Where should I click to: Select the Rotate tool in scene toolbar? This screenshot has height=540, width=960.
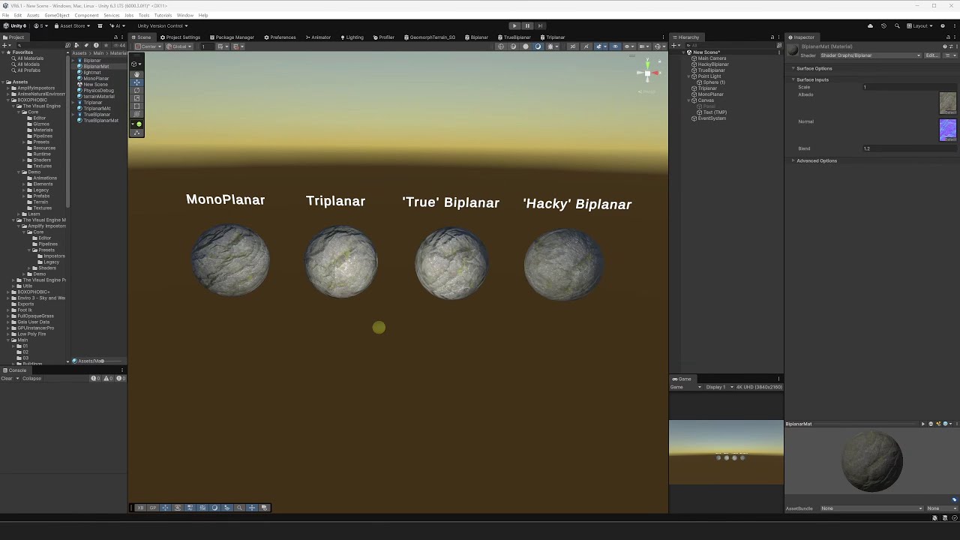pos(136,91)
